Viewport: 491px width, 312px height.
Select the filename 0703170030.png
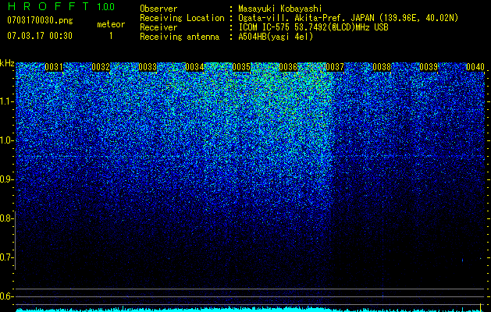click(x=40, y=20)
